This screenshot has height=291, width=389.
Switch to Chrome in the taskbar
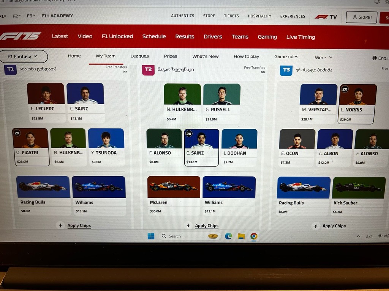click(x=253, y=236)
